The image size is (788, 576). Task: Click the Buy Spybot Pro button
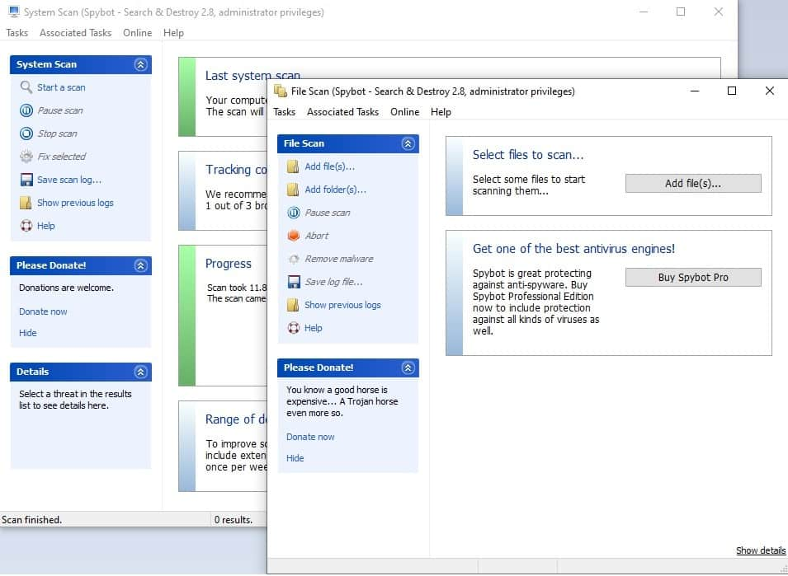tap(693, 278)
